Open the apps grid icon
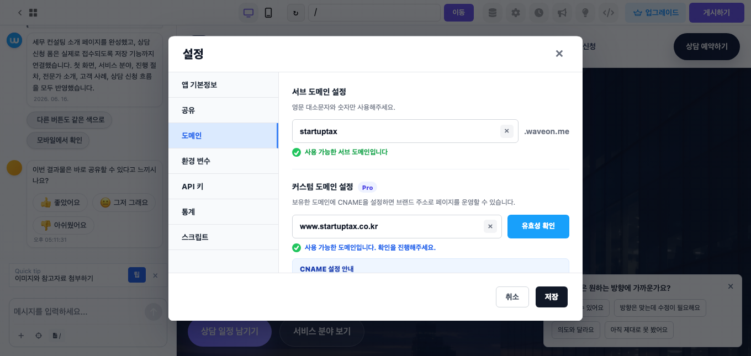 coord(33,13)
